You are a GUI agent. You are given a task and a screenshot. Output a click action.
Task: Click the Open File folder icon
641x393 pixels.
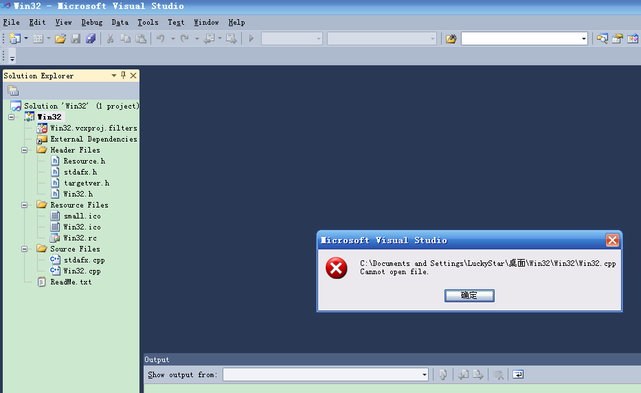point(60,39)
